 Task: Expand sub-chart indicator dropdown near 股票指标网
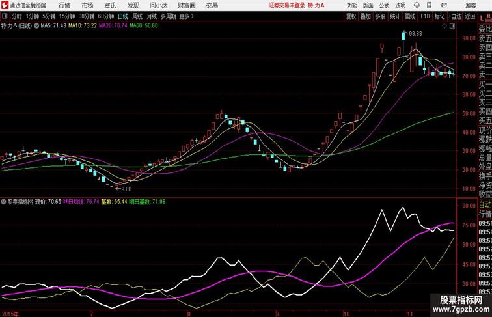point(3,202)
